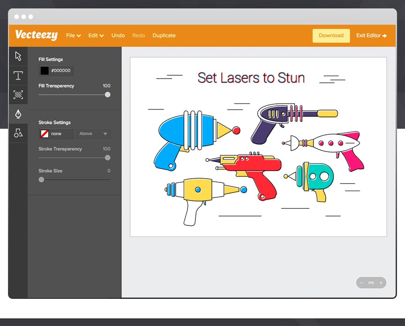Select the hatched area select tool
The image size is (405, 326).
(x=18, y=94)
